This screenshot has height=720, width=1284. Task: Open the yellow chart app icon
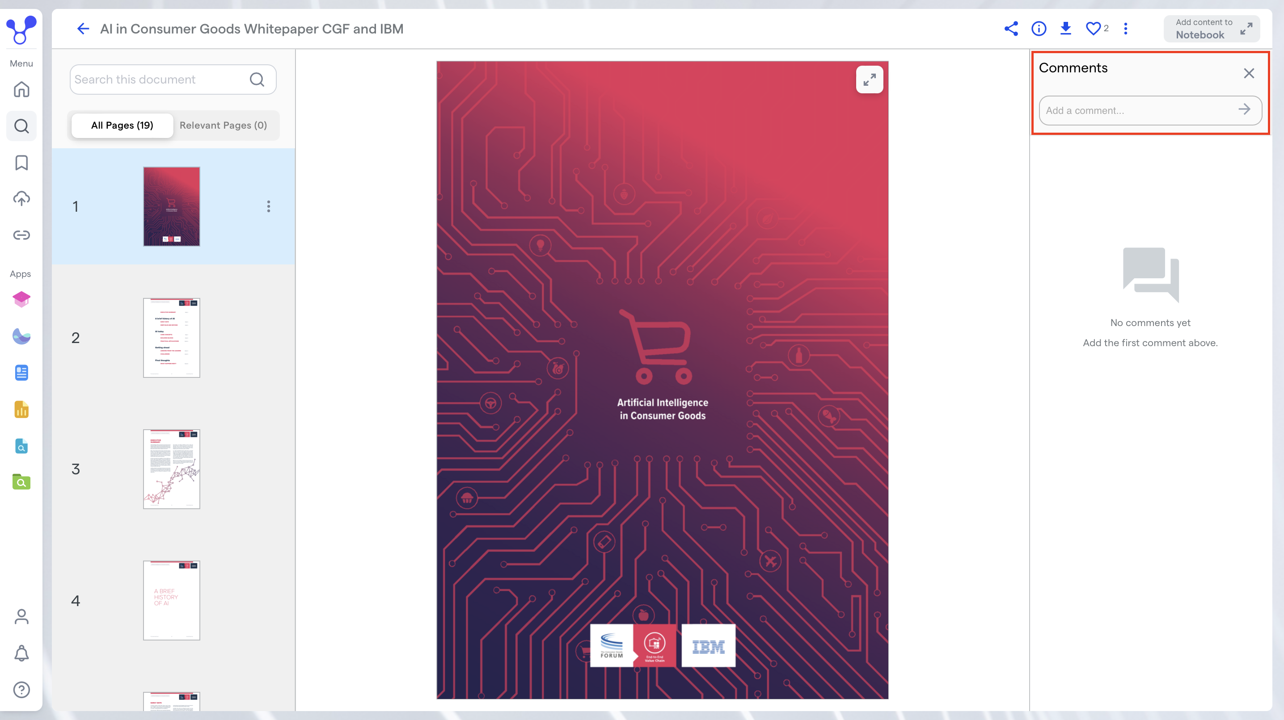pos(21,409)
